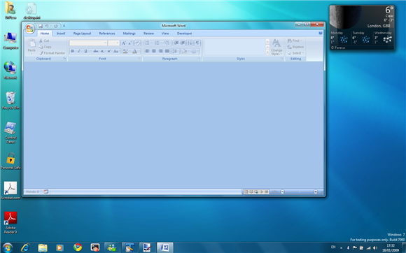Open the Developer ribbon tab
406x253 pixels.
[184, 34]
